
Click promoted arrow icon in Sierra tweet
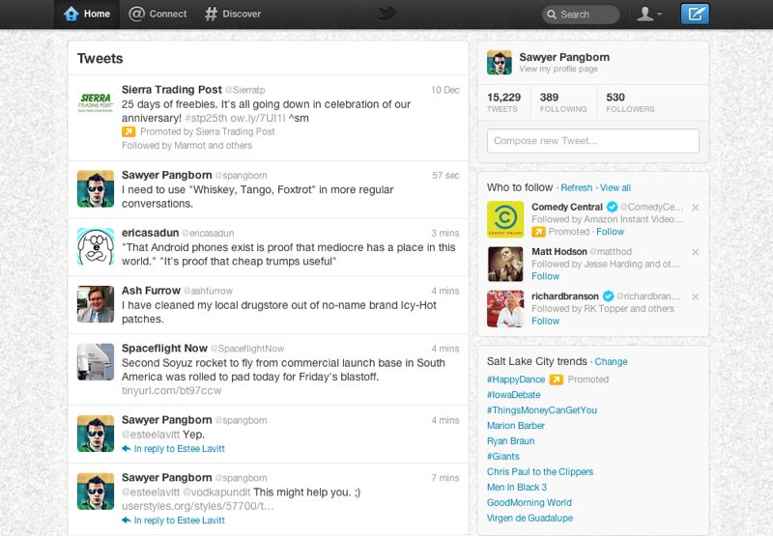[129, 131]
